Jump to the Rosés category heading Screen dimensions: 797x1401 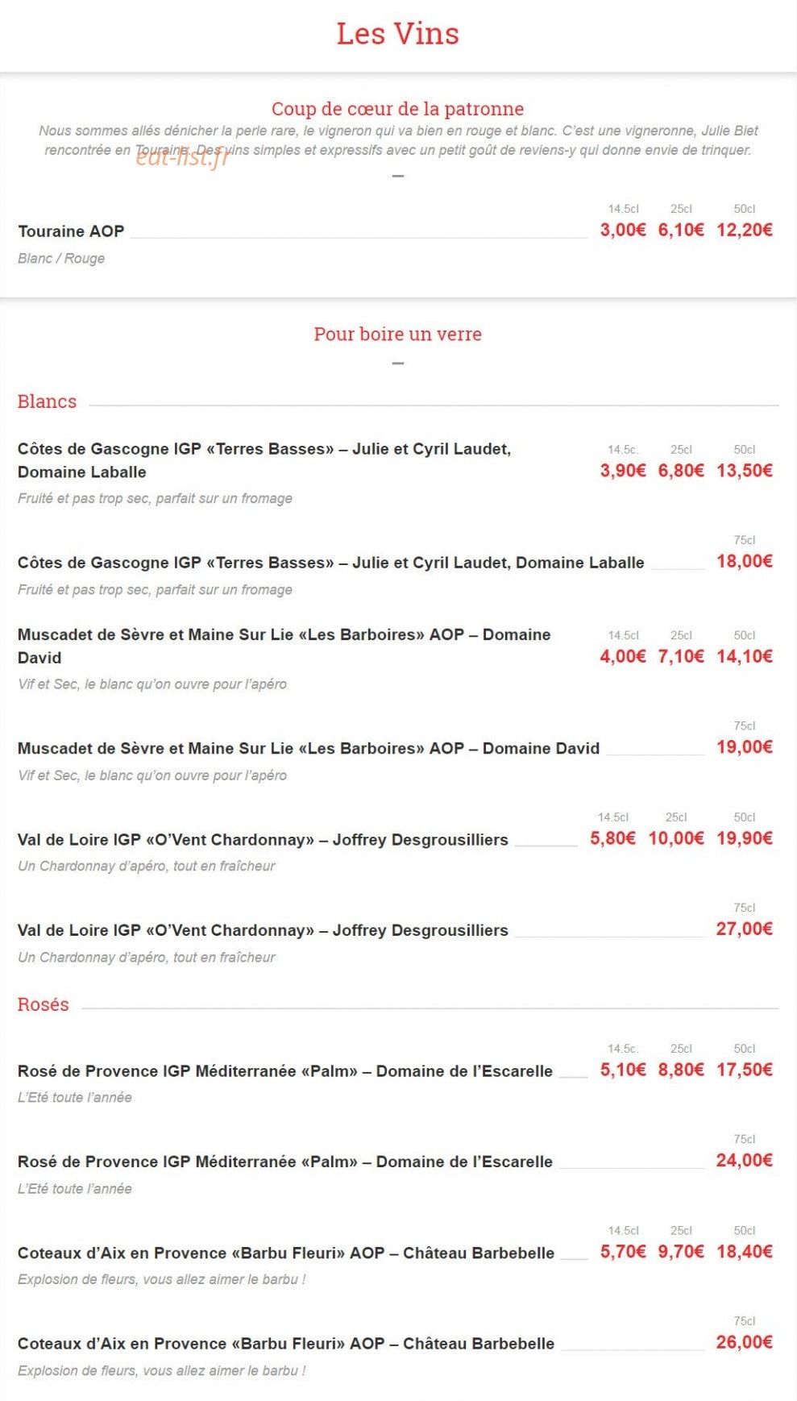[44, 1004]
